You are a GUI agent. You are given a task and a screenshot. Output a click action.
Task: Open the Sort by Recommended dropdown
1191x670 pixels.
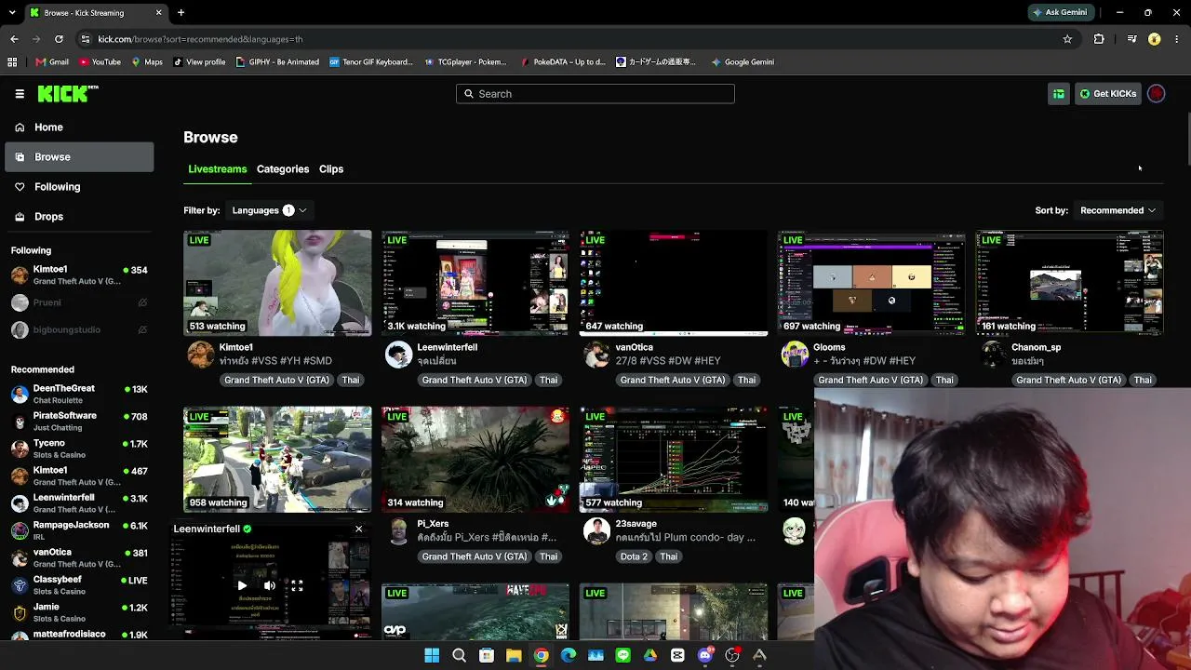1117,210
